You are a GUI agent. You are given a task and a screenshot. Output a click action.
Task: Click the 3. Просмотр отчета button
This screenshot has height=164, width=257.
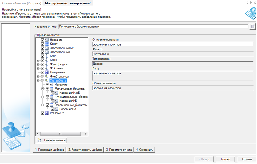point(119,150)
